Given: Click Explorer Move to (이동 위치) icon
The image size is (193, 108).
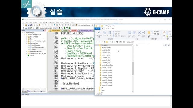Looking at the screenshot, I should pyautogui.click(x=129, y=33).
